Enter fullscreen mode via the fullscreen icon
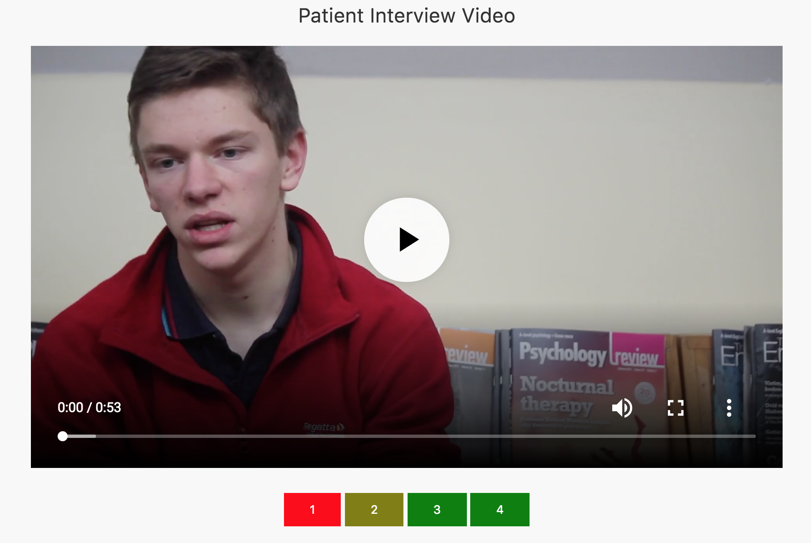Image resolution: width=811 pixels, height=543 pixels. 675,408
